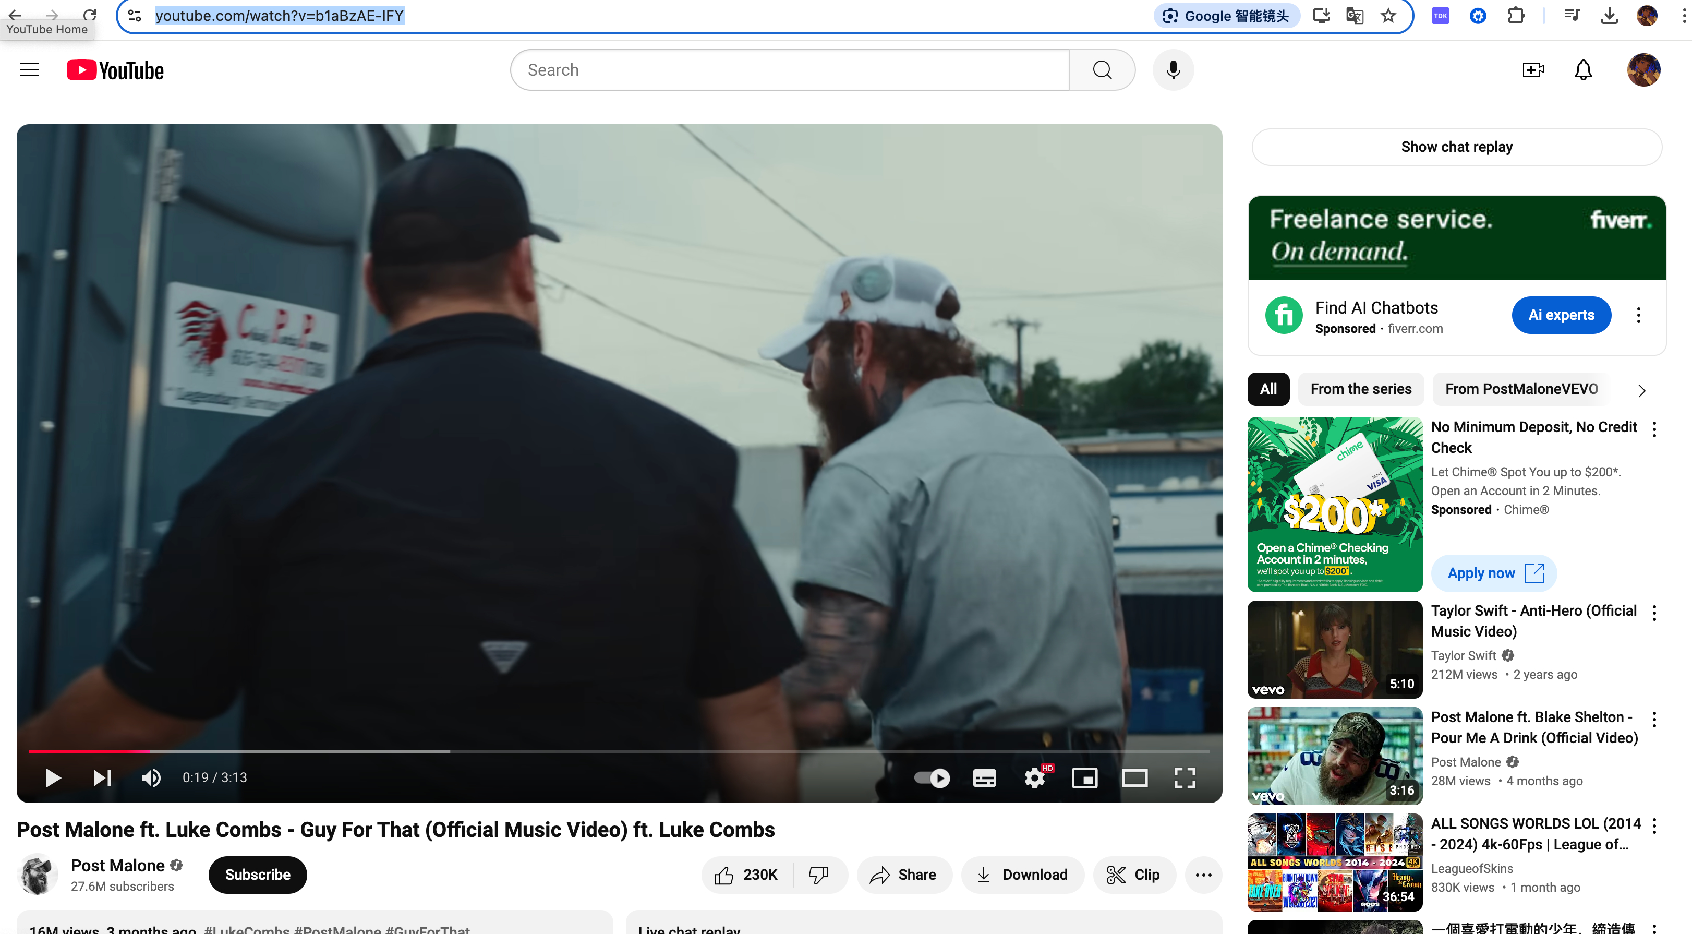Click the Ai experts ad button

1561,315
